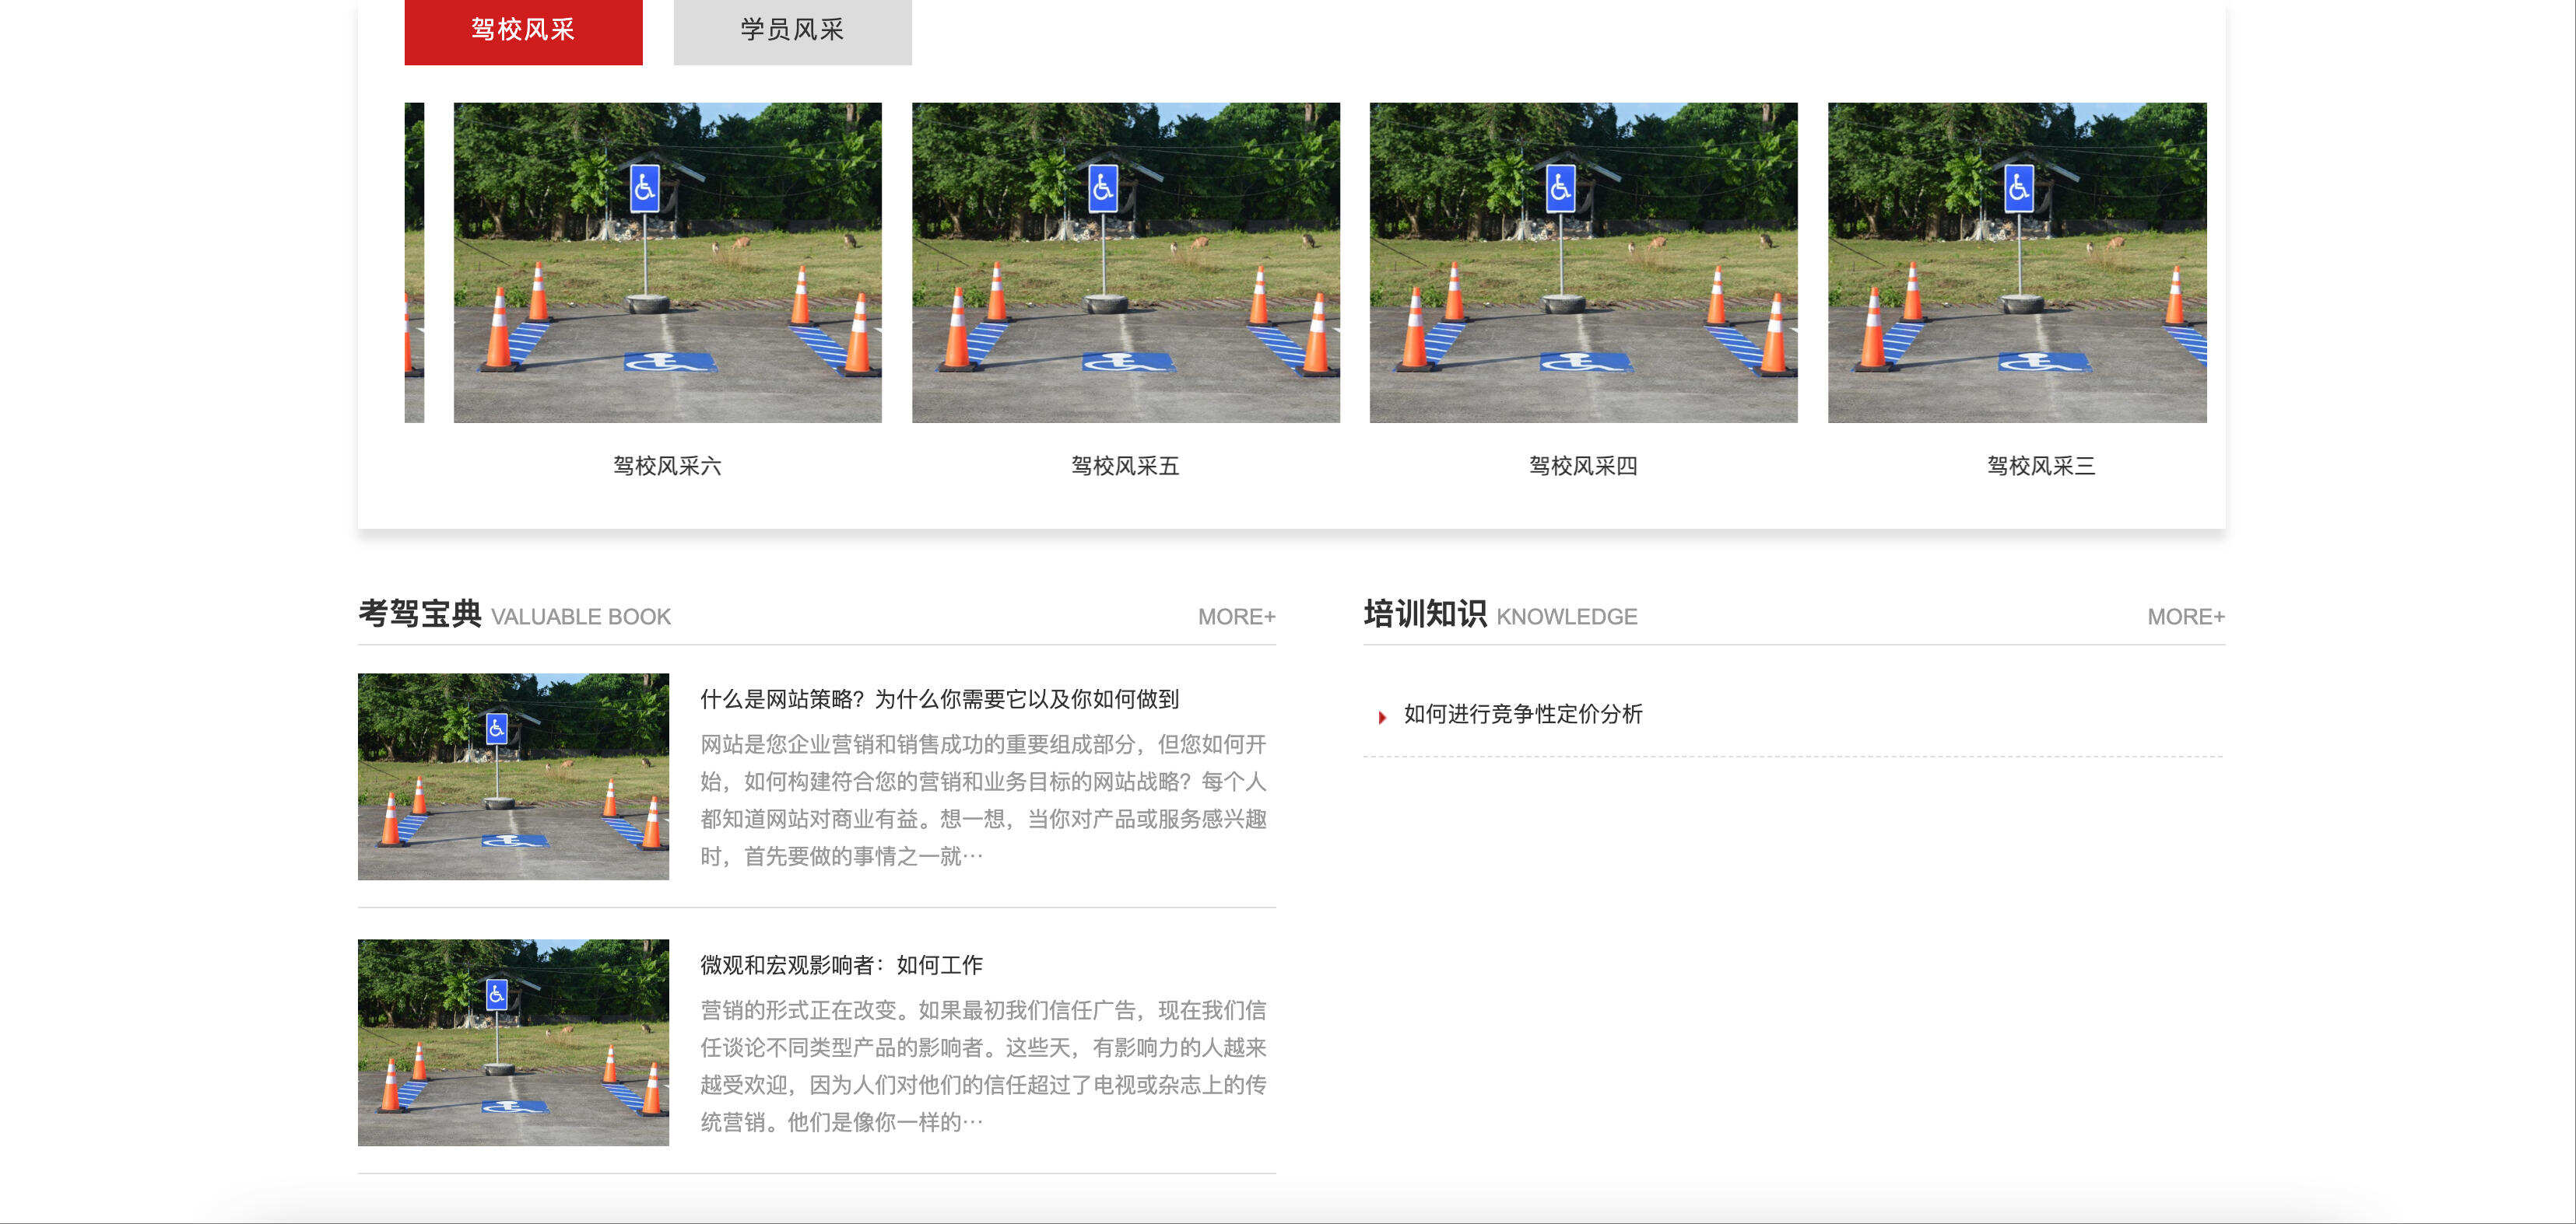This screenshot has width=2576, height=1224.
Task: Click the 考驾宝典 section heading
Action: (x=420, y=614)
